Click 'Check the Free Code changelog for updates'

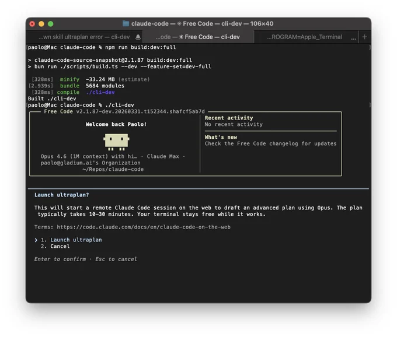[x=270, y=143]
